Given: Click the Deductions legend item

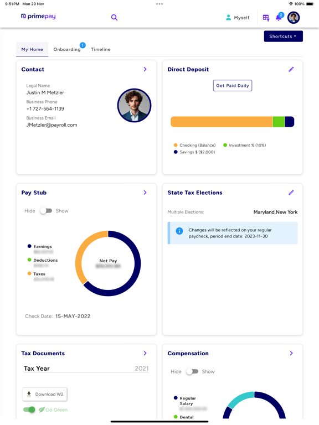Looking at the screenshot, I should point(43,260).
